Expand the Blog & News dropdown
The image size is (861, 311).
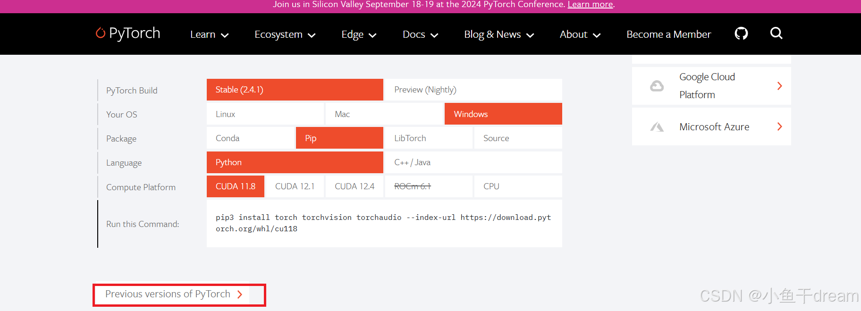point(499,34)
